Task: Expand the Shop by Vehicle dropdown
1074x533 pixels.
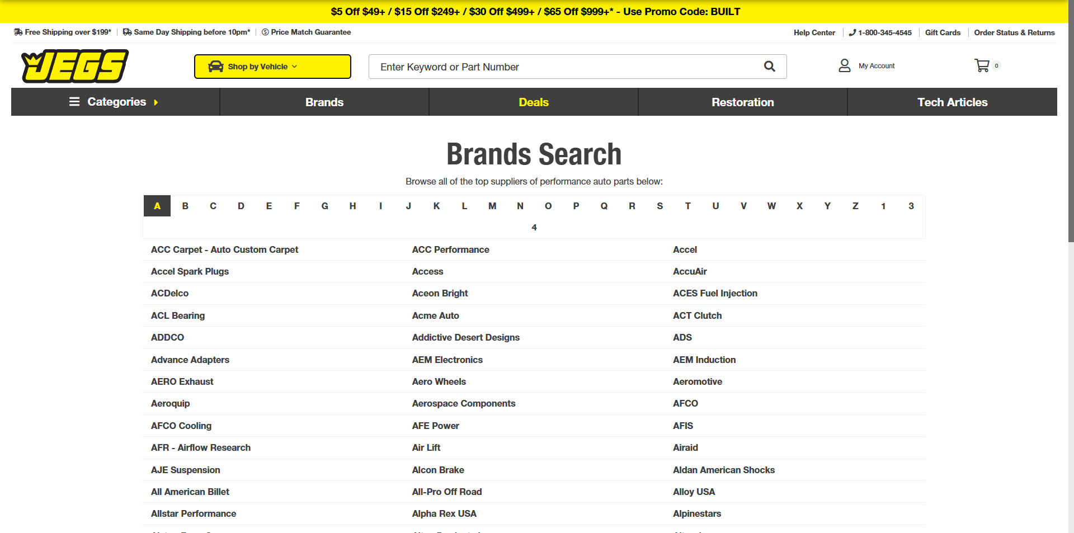Action: pos(272,67)
